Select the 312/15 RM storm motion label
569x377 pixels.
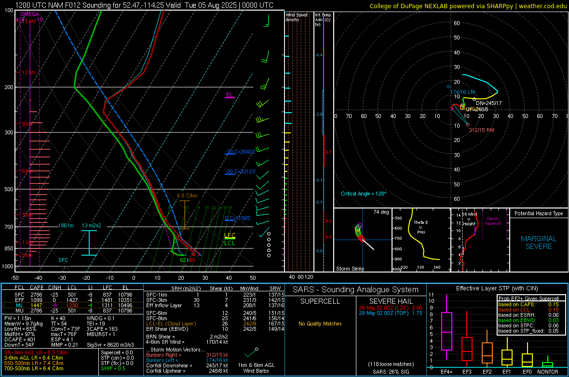coord(482,130)
